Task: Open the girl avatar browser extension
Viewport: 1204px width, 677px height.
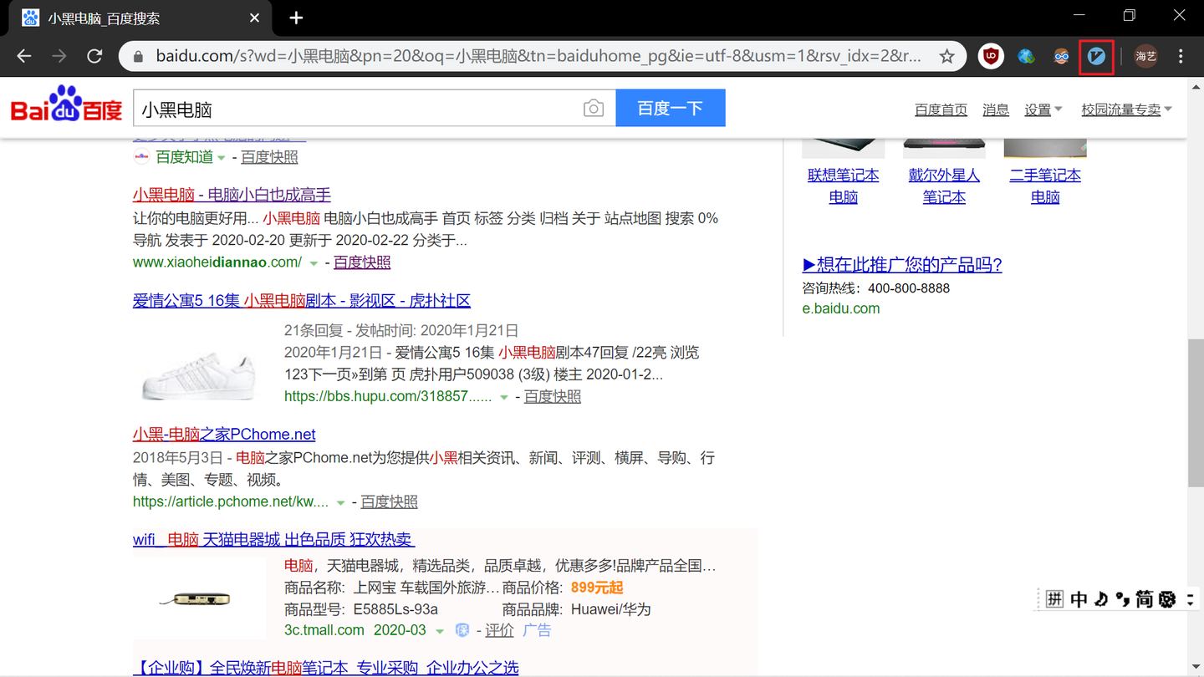Action: click(1062, 56)
